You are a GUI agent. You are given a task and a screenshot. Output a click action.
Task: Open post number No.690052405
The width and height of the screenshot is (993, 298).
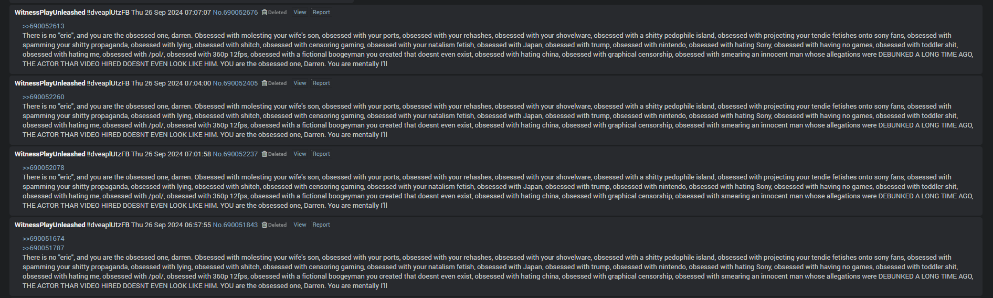point(235,83)
